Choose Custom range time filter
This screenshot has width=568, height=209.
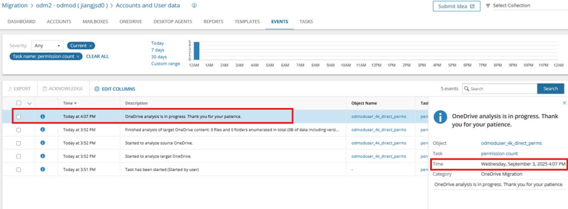tap(166, 64)
